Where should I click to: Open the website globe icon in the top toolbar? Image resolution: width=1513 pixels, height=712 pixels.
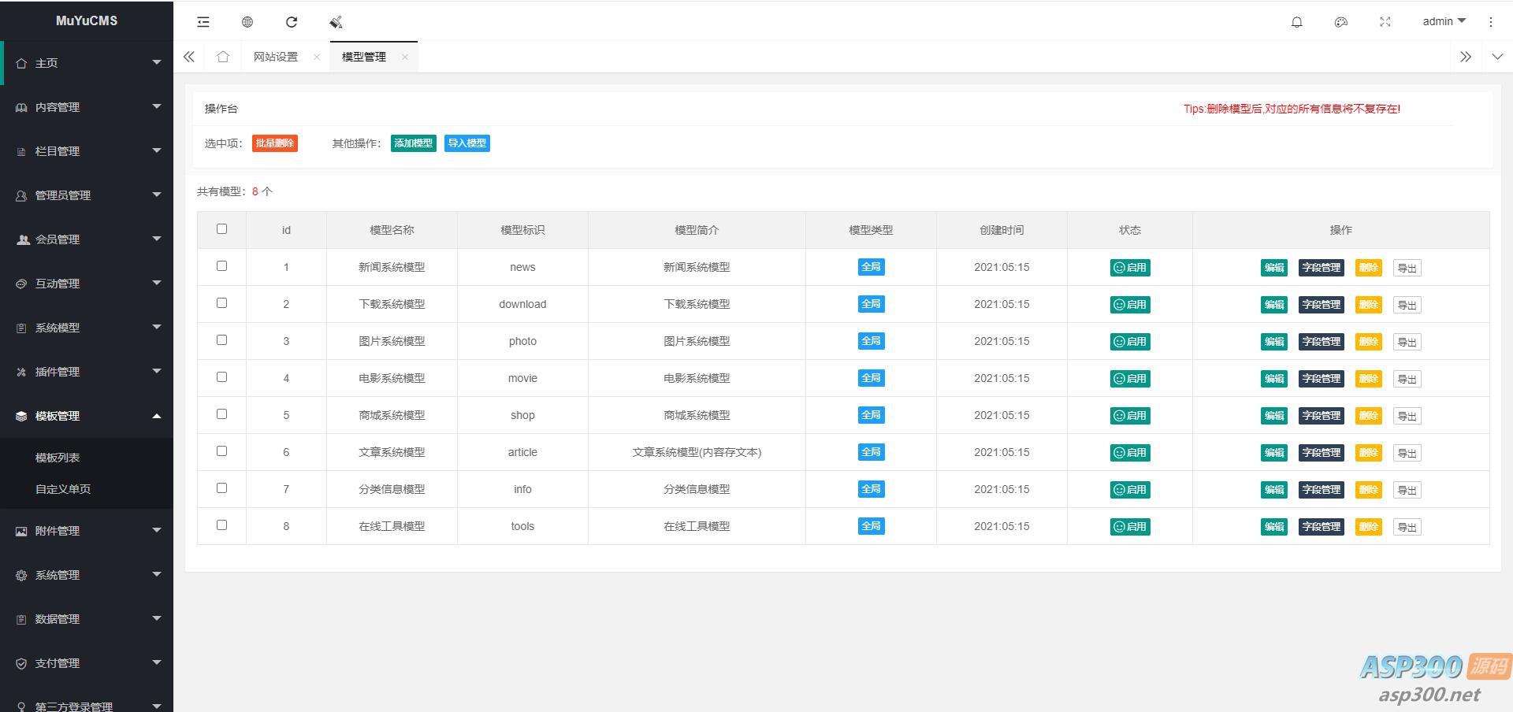coord(247,22)
